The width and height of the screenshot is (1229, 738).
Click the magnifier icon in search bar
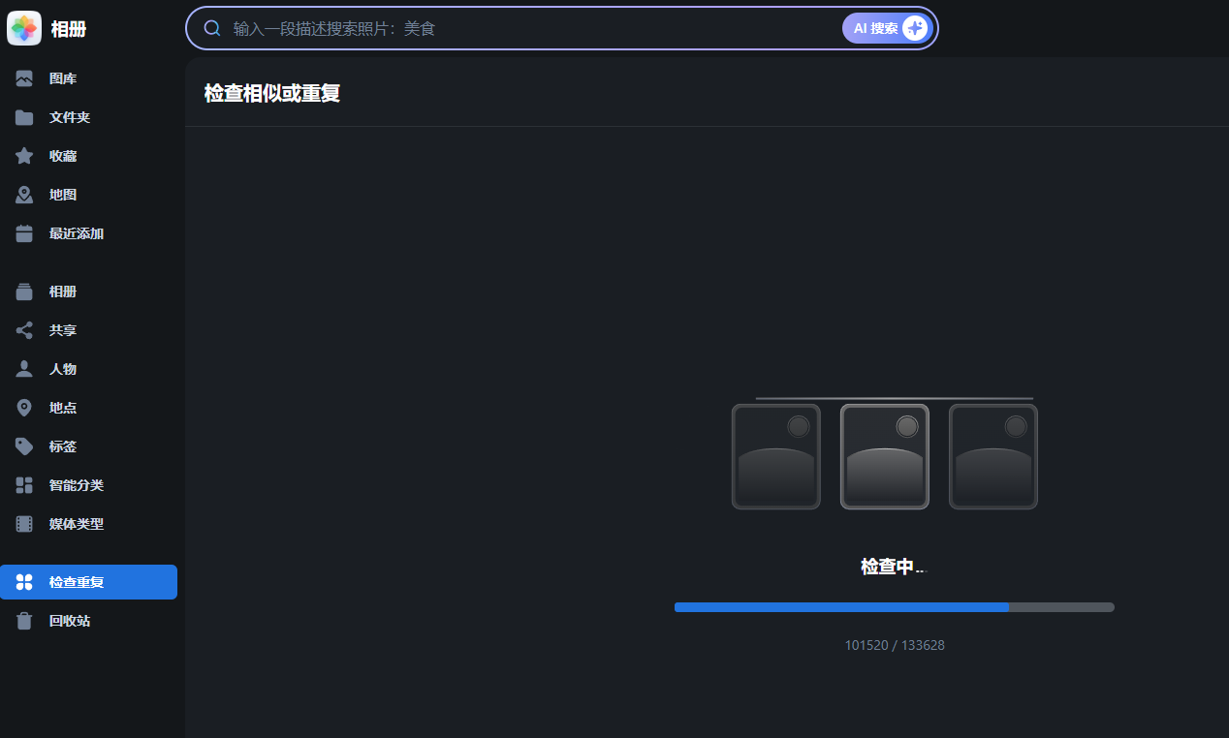[x=212, y=28]
